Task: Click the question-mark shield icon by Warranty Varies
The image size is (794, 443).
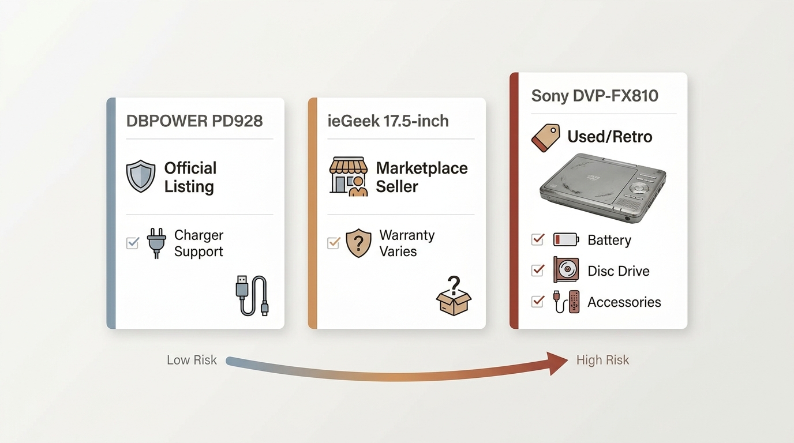Action: pos(358,243)
